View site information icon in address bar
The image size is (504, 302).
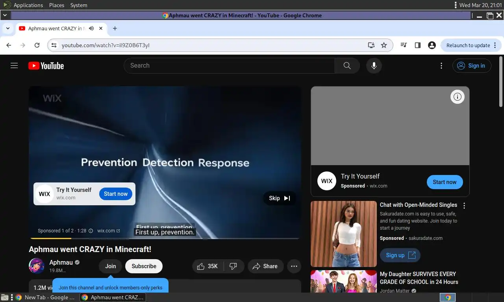click(x=54, y=45)
